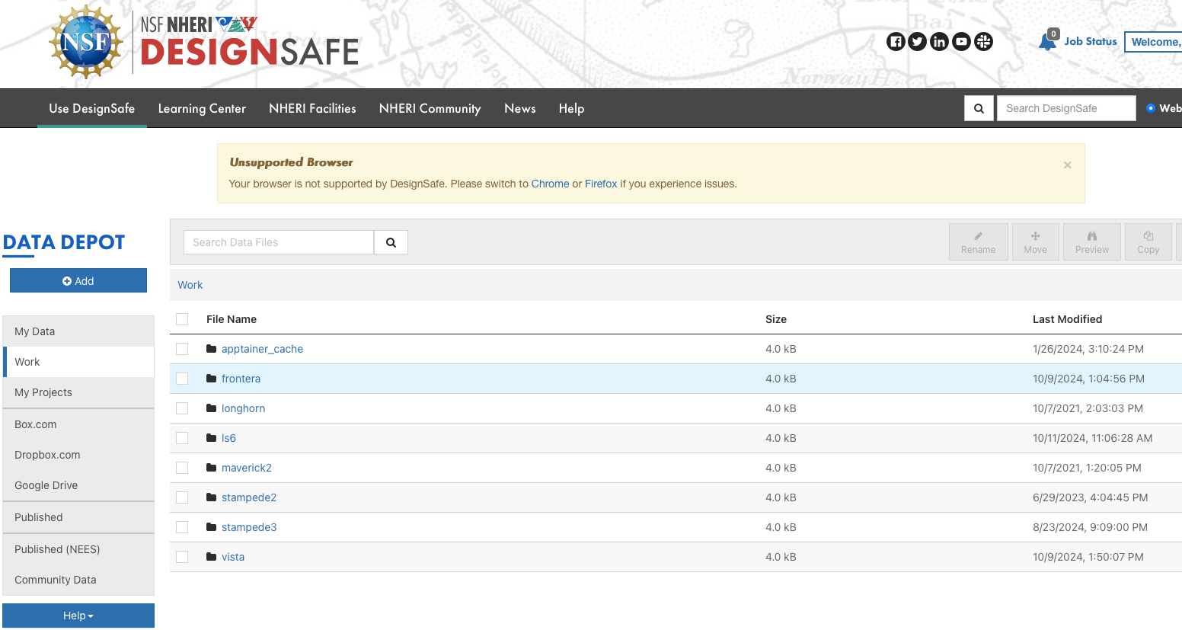Image resolution: width=1182 pixels, height=630 pixels.
Task: Check the apptainer_cache row checkbox
Action: [x=182, y=349]
